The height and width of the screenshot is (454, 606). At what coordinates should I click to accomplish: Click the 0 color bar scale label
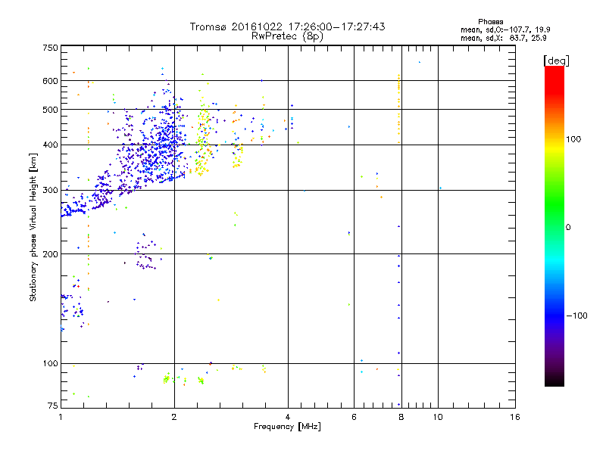coord(568,228)
